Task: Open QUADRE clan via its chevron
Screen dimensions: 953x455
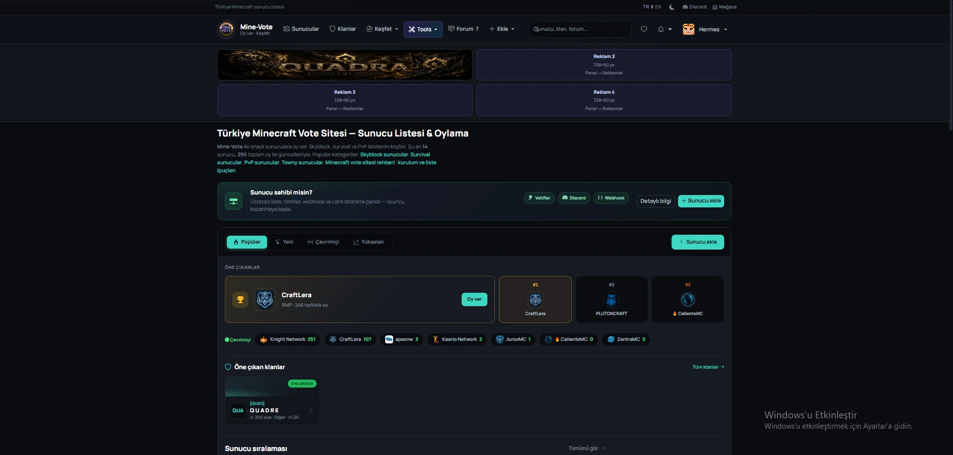Action: 311,411
